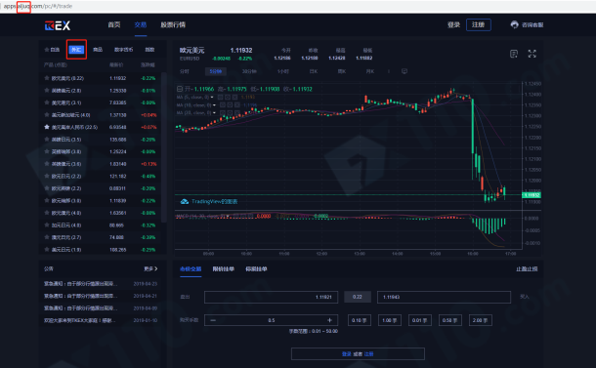Screen dimensions: 596x368
Task: Open 首页 in the top navigation
Action: tap(114, 24)
